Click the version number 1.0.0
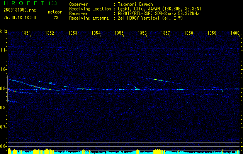 [53, 3]
